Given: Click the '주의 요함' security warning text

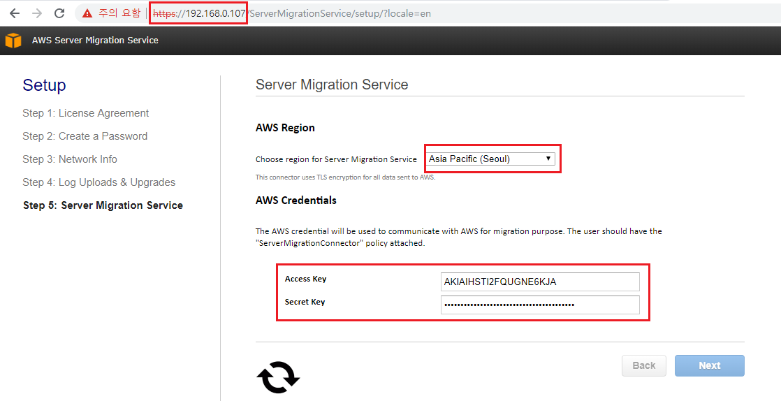Looking at the screenshot, I should pos(119,13).
